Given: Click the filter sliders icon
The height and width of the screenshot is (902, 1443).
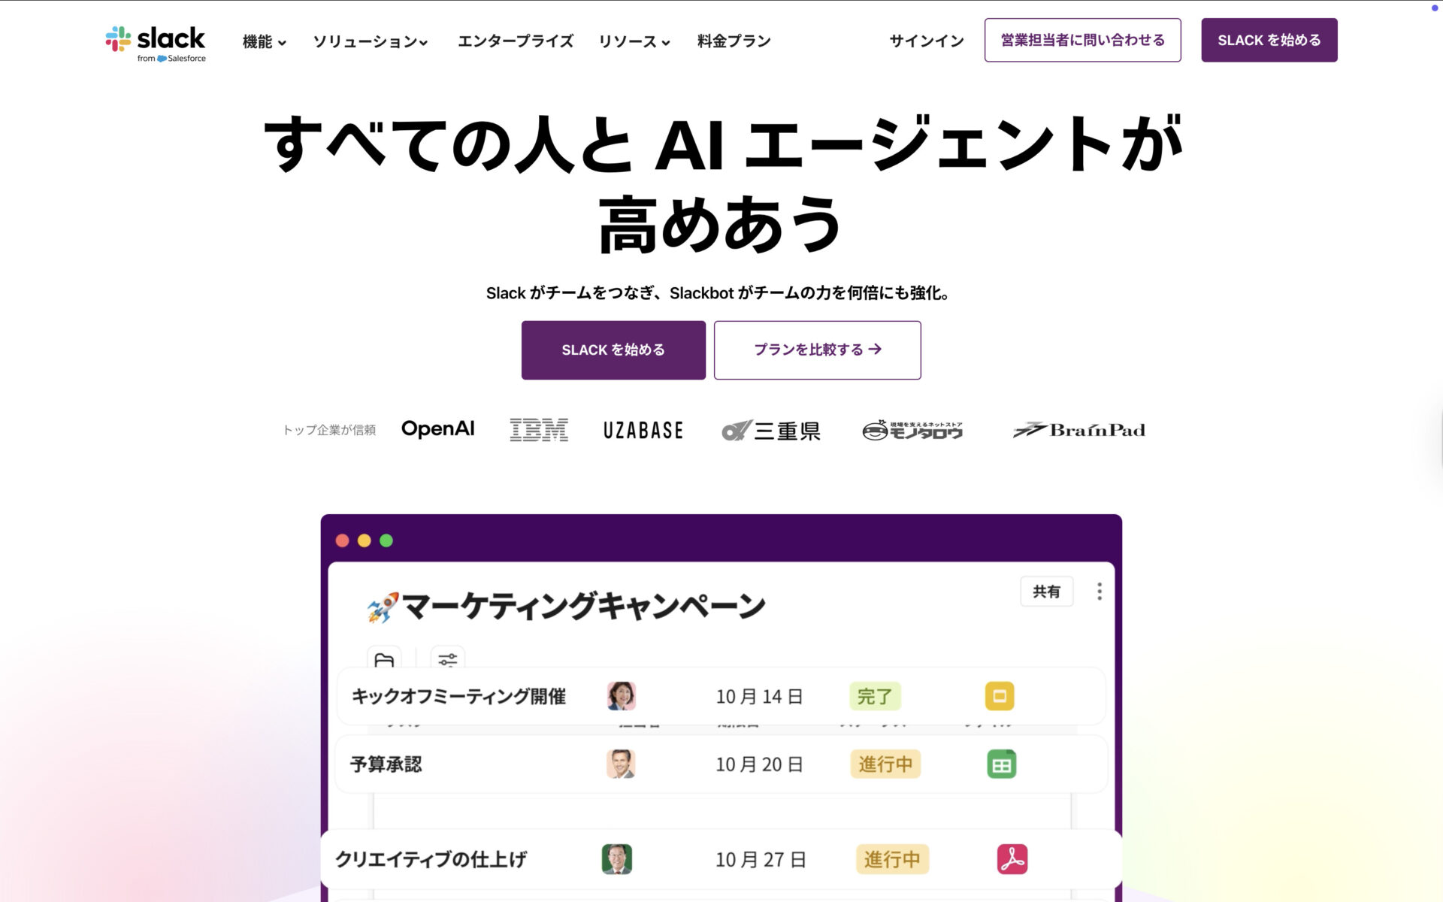Looking at the screenshot, I should 448,659.
